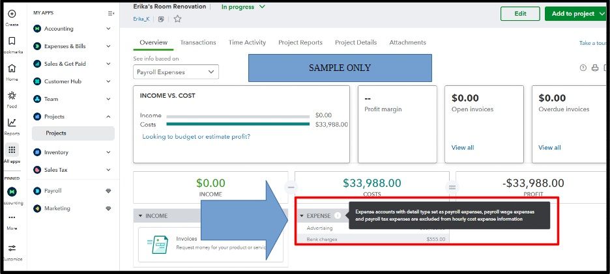Open pinned Accounting app icon
The width and height of the screenshot is (610, 274).
point(12,191)
